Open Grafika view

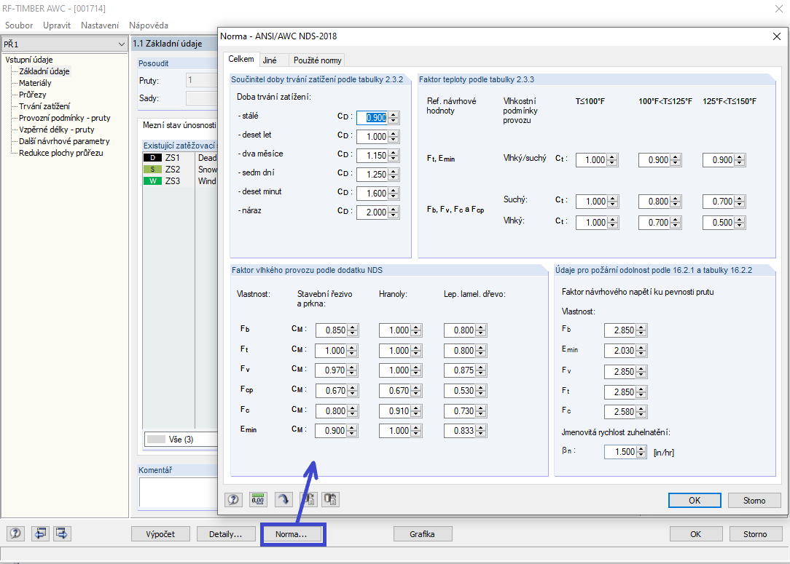click(x=422, y=534)
